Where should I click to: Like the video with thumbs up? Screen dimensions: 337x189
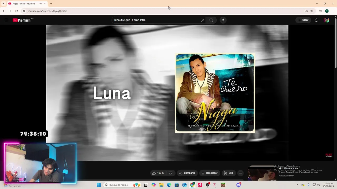pyautogui.click(x=158, y=173)
